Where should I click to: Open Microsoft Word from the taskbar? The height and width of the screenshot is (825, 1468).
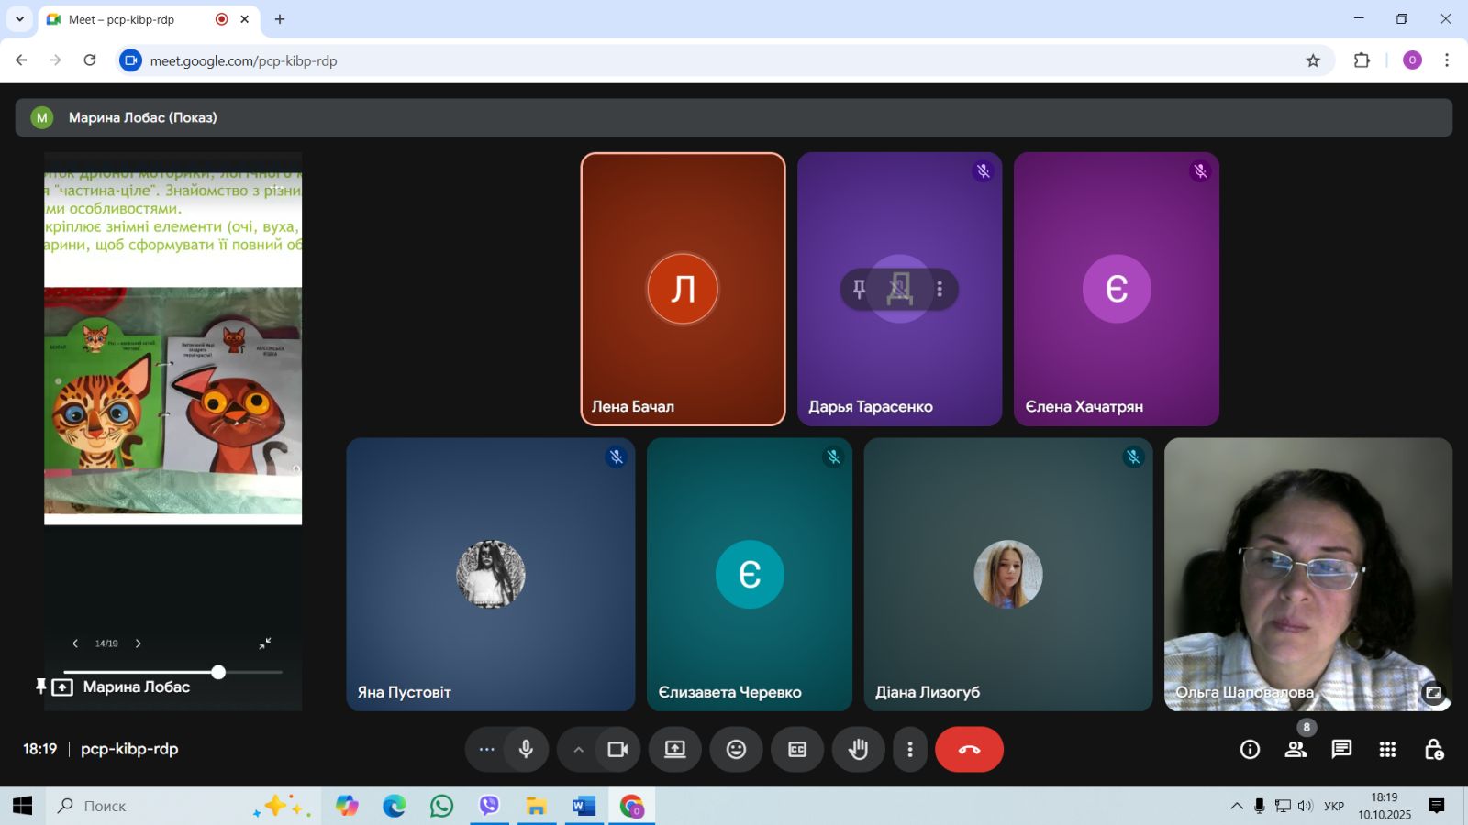pos(583,806)
